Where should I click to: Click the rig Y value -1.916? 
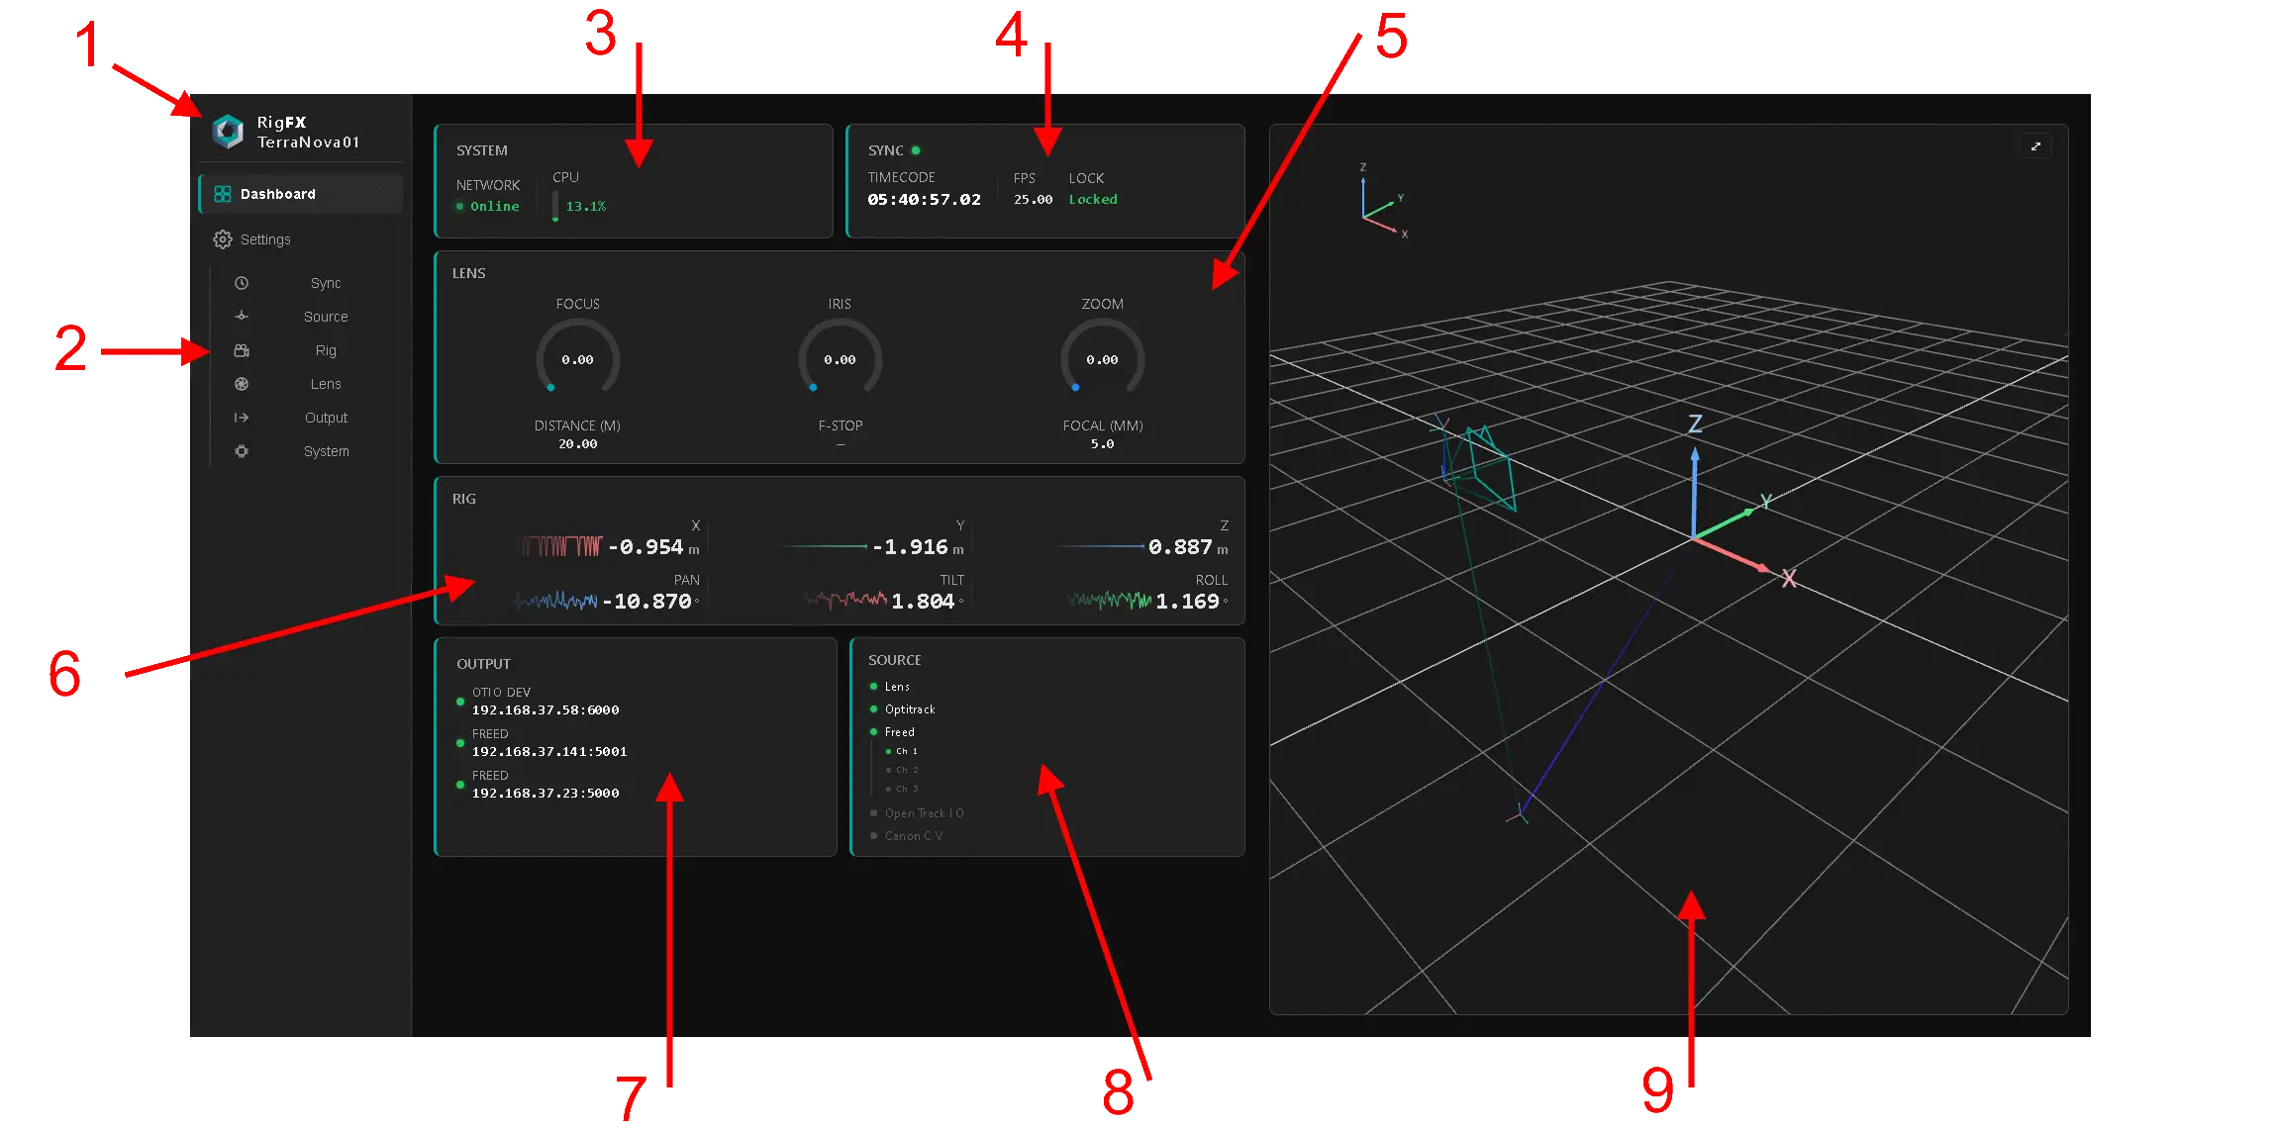[910, 547]
